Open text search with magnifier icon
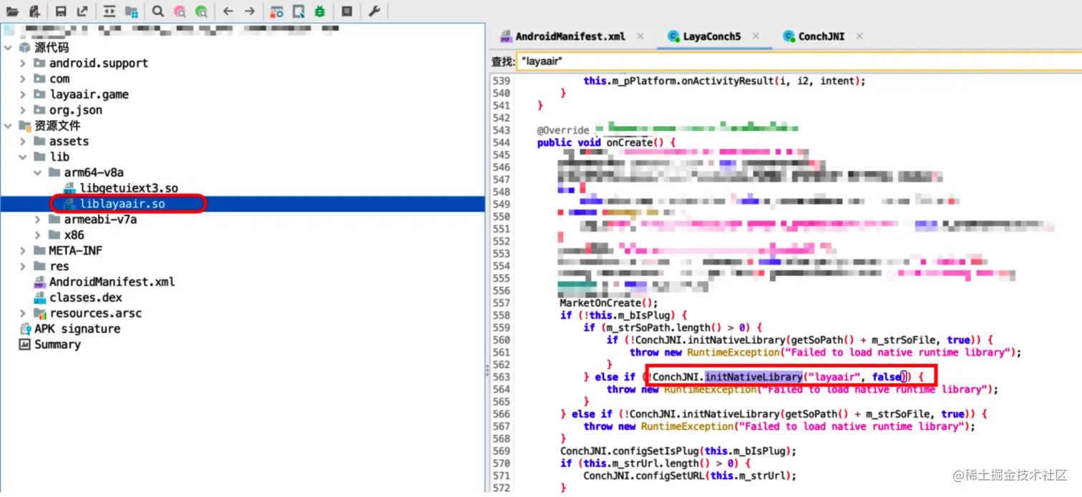 coord(158,11)
